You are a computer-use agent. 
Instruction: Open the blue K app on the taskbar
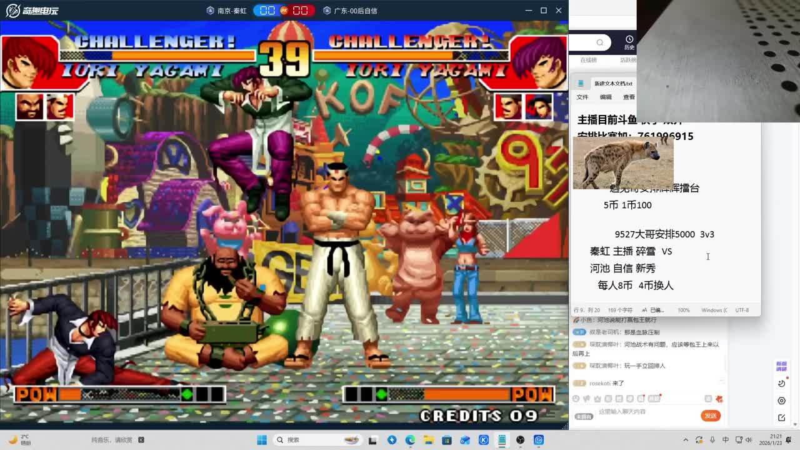(484, 440)
